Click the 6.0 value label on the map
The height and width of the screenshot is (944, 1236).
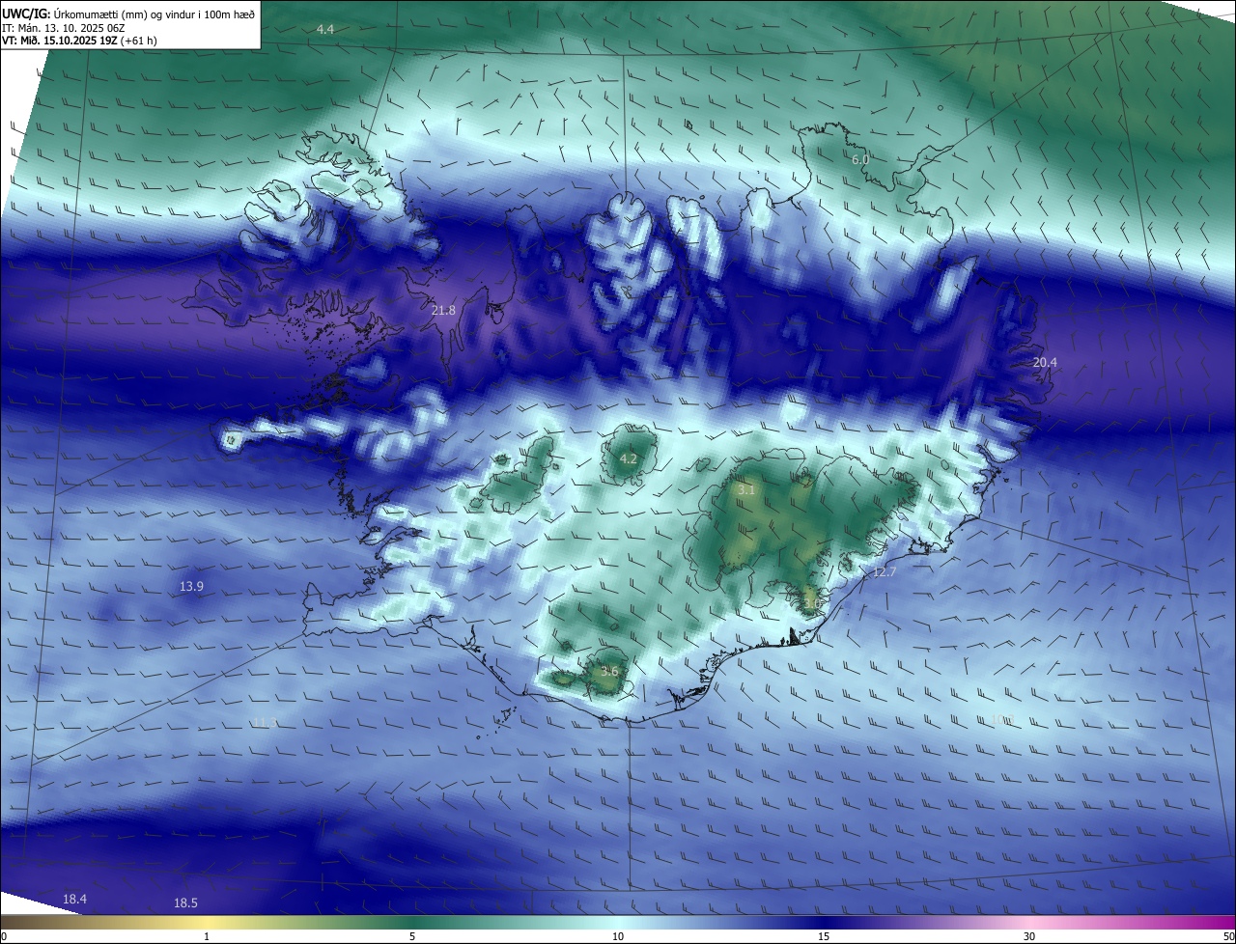pos(860,159)
